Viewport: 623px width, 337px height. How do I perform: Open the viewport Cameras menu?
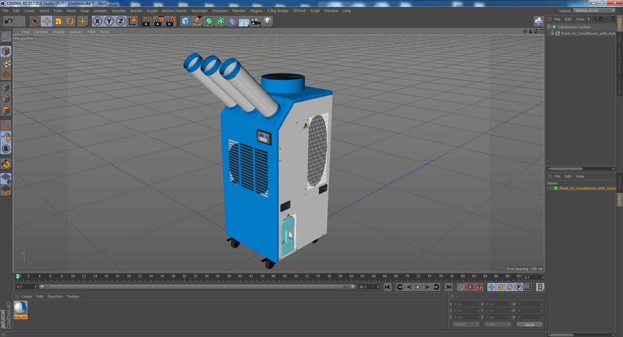tap(41, 32)
